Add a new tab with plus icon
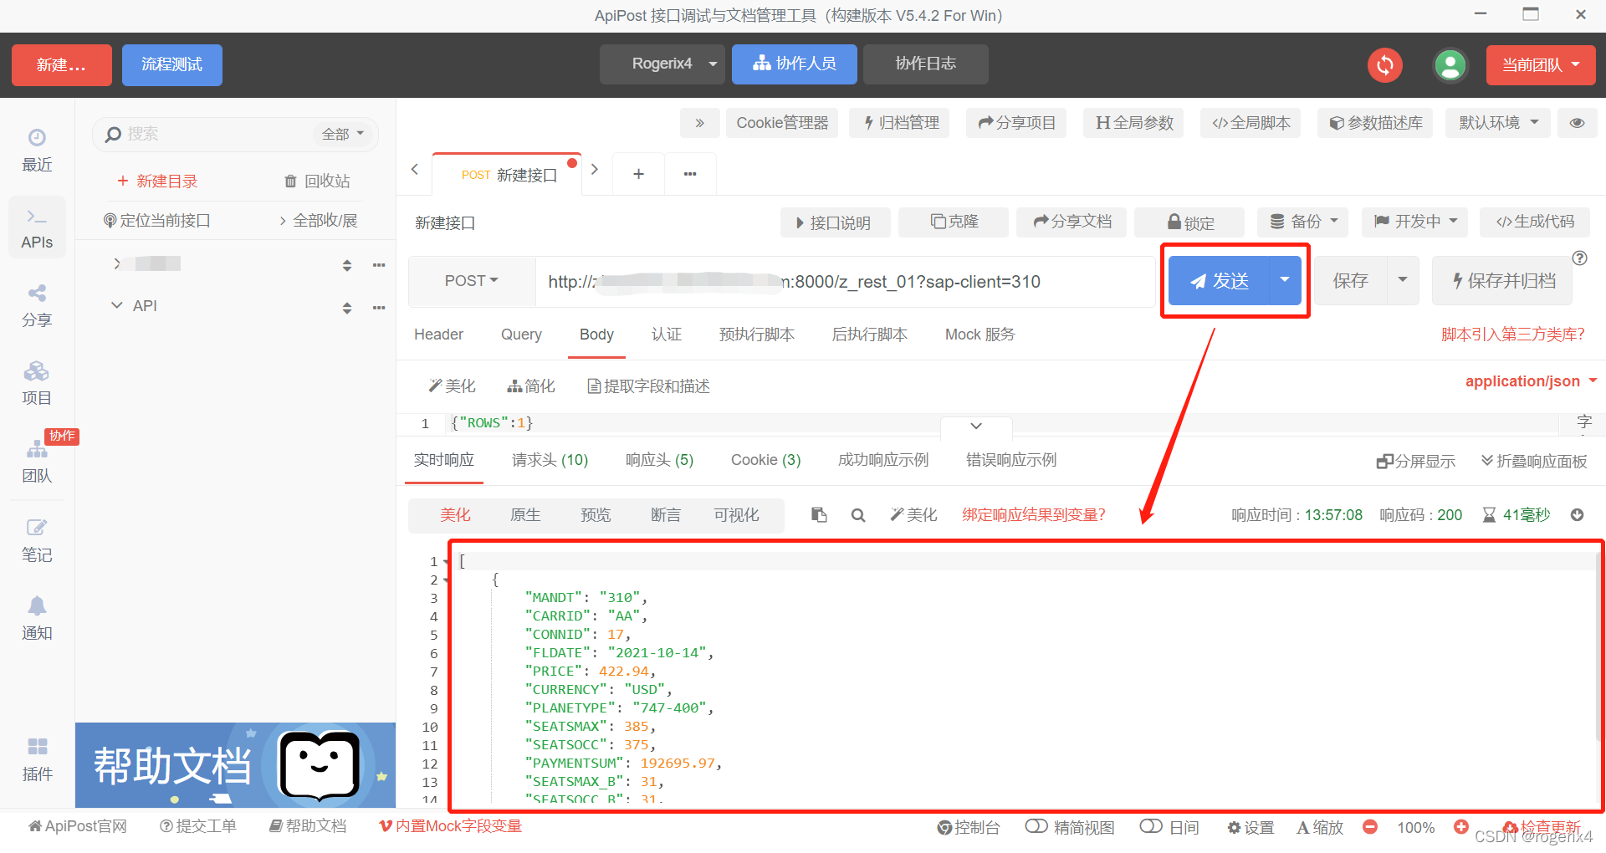Viewport: 1606px width, 853px height. coord(638,174)
